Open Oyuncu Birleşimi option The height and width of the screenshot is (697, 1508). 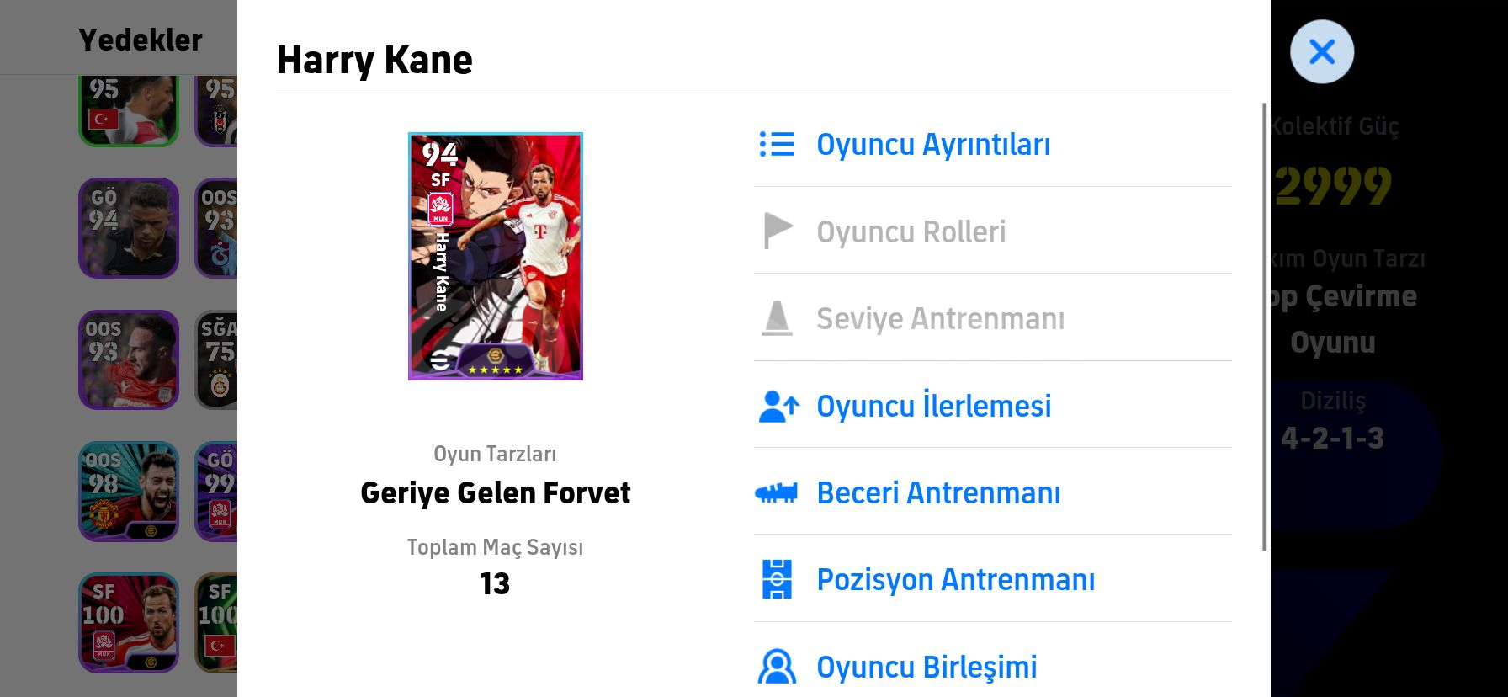(x=927, y=667)
